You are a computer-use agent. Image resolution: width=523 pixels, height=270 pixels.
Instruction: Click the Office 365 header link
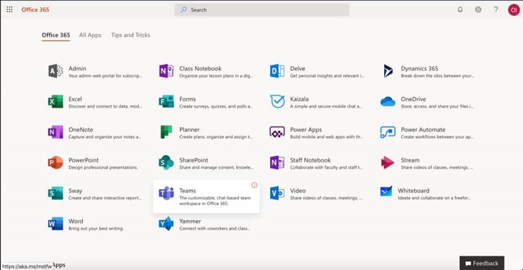point(35,10)
